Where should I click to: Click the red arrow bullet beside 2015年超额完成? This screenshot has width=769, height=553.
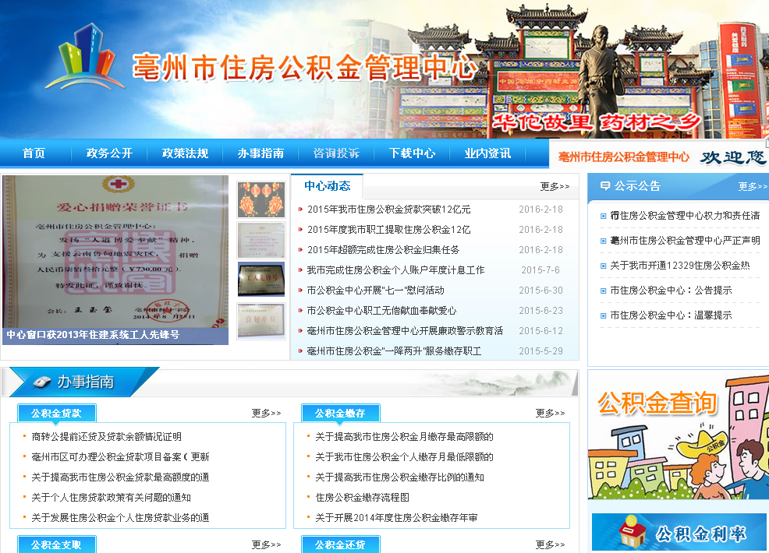(x=300, y=250)
